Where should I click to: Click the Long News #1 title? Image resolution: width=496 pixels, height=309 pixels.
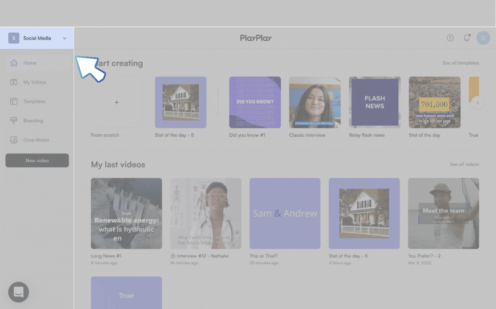106,256
